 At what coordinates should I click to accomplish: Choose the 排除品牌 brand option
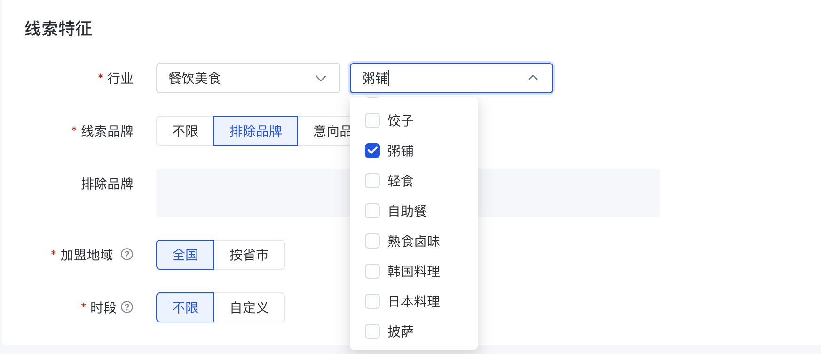[x=256, y=131]
